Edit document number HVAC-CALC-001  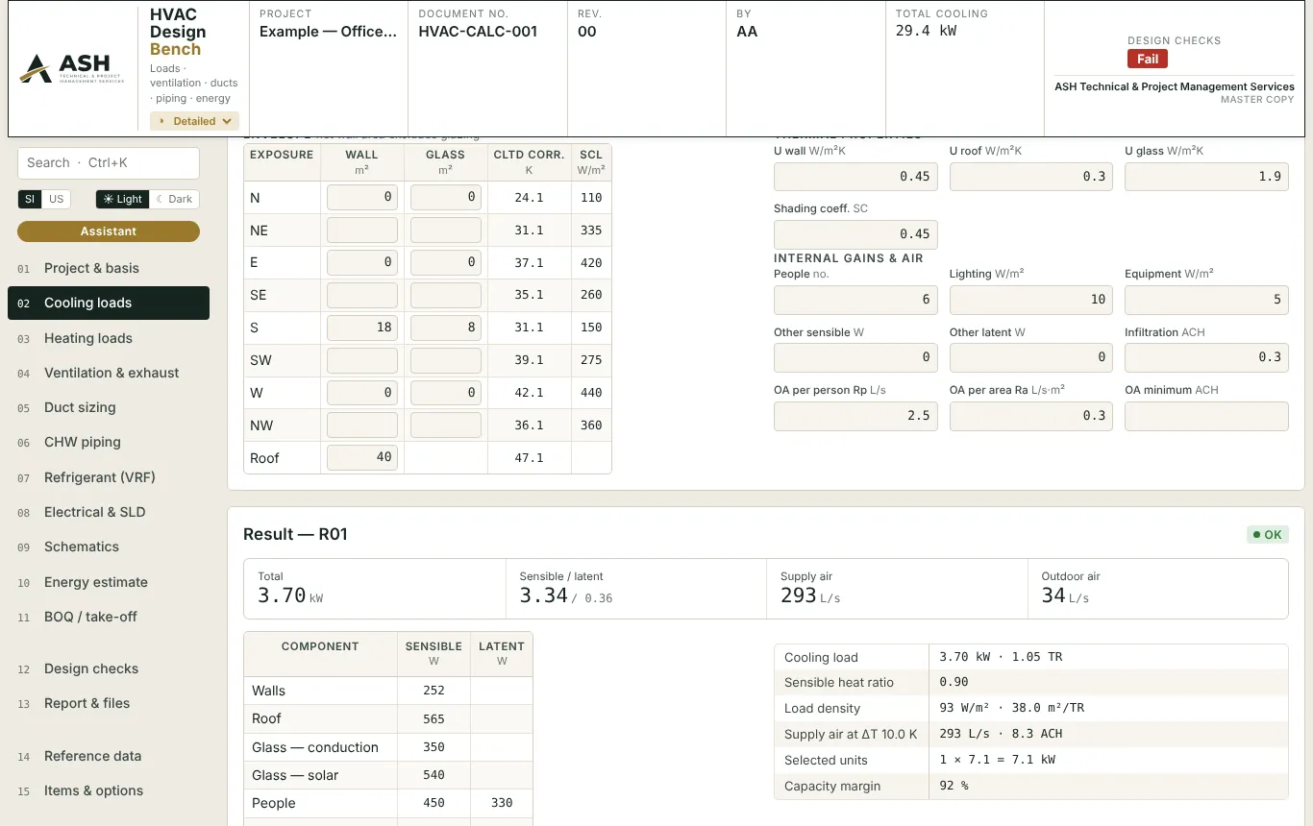(478, 32)
